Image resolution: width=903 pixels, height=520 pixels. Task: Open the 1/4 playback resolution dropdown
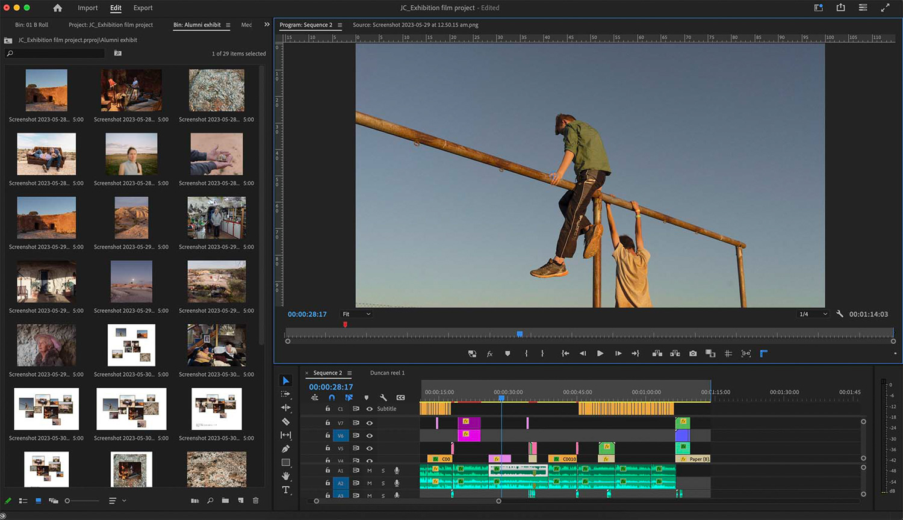tap(813, 314)
